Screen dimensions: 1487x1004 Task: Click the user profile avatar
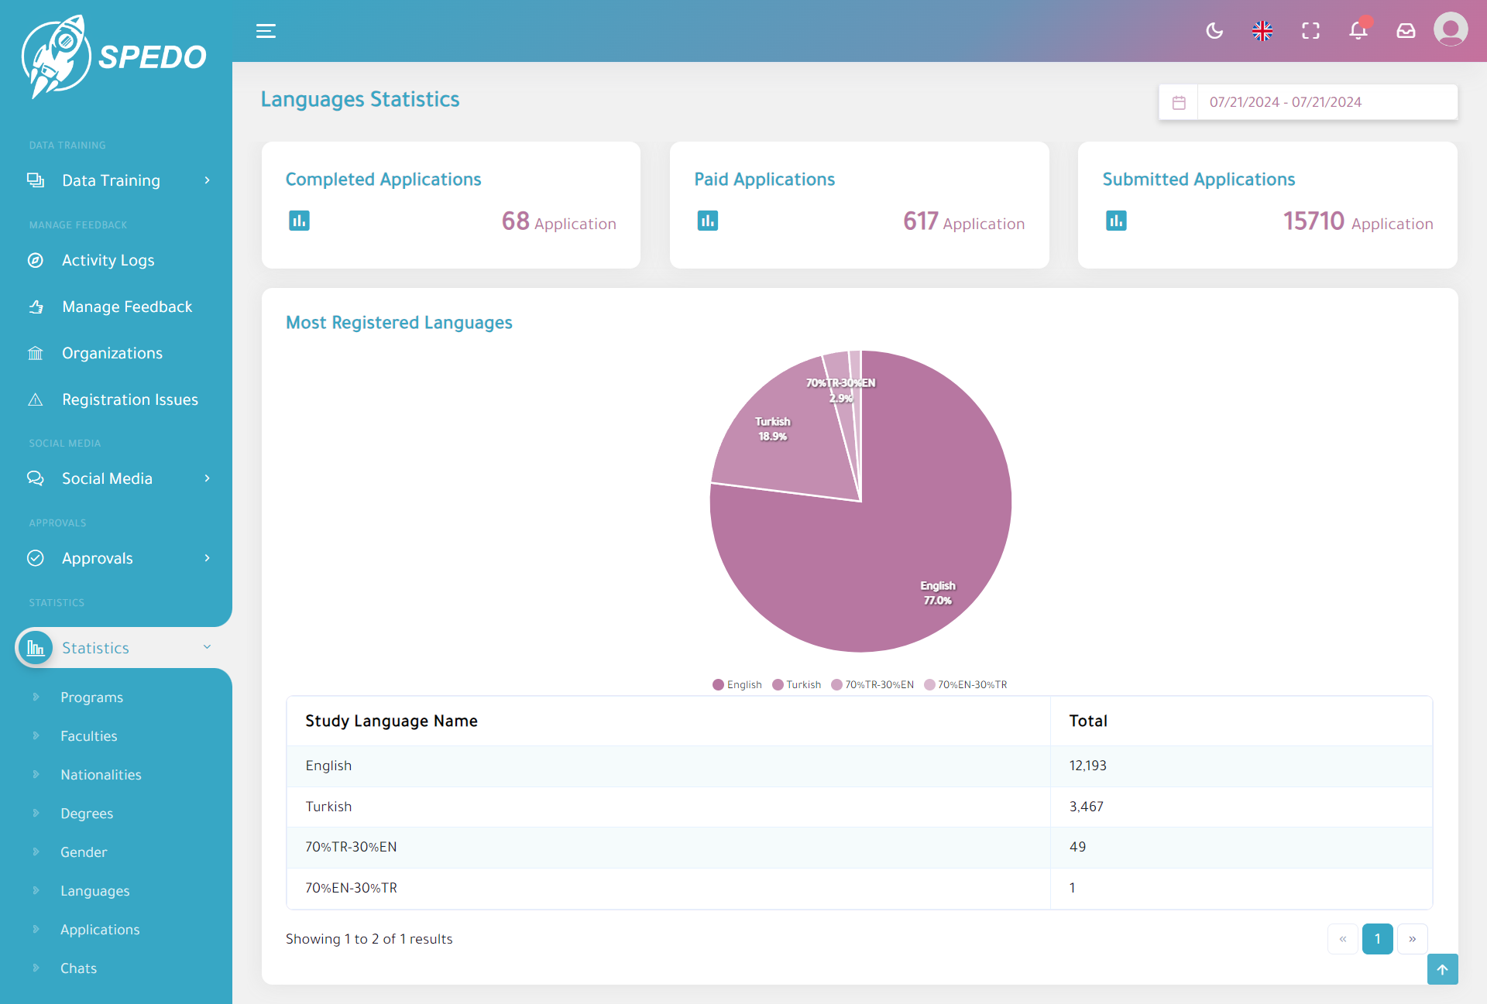click(x=1451, y=30)
